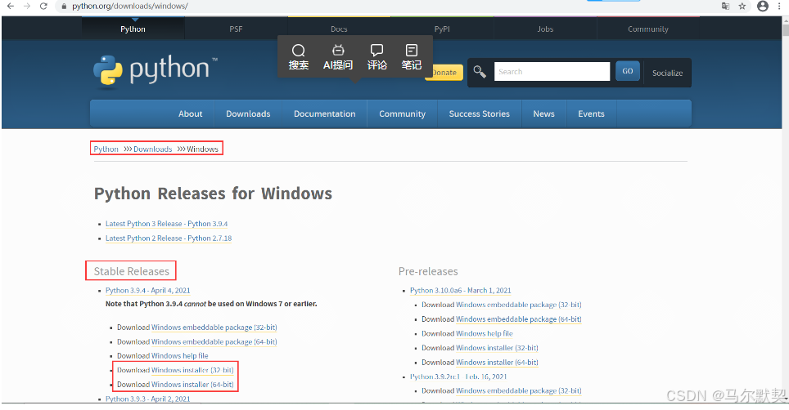
Task: Reload the page with refresh icon
Action: click(43, 6)
